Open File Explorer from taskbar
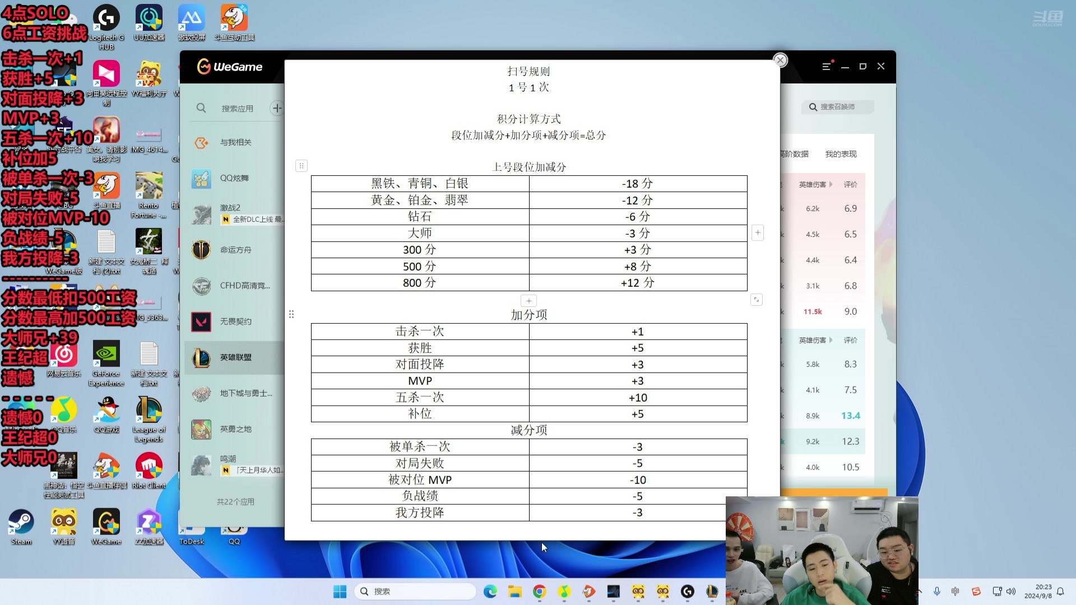Screen dimensions: 1076x605 [515, 592]
